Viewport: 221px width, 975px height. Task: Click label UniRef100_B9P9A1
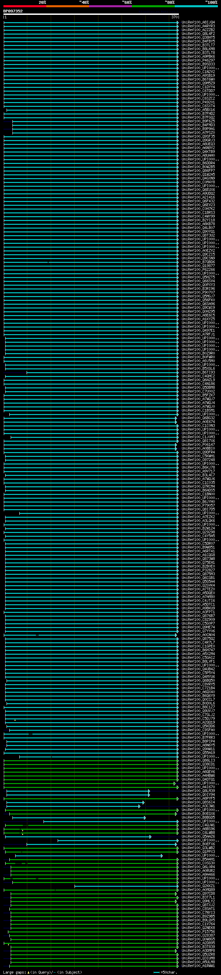[x=198, y=129]
